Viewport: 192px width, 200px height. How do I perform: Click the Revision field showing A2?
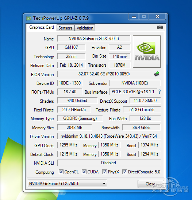(119, 47)
